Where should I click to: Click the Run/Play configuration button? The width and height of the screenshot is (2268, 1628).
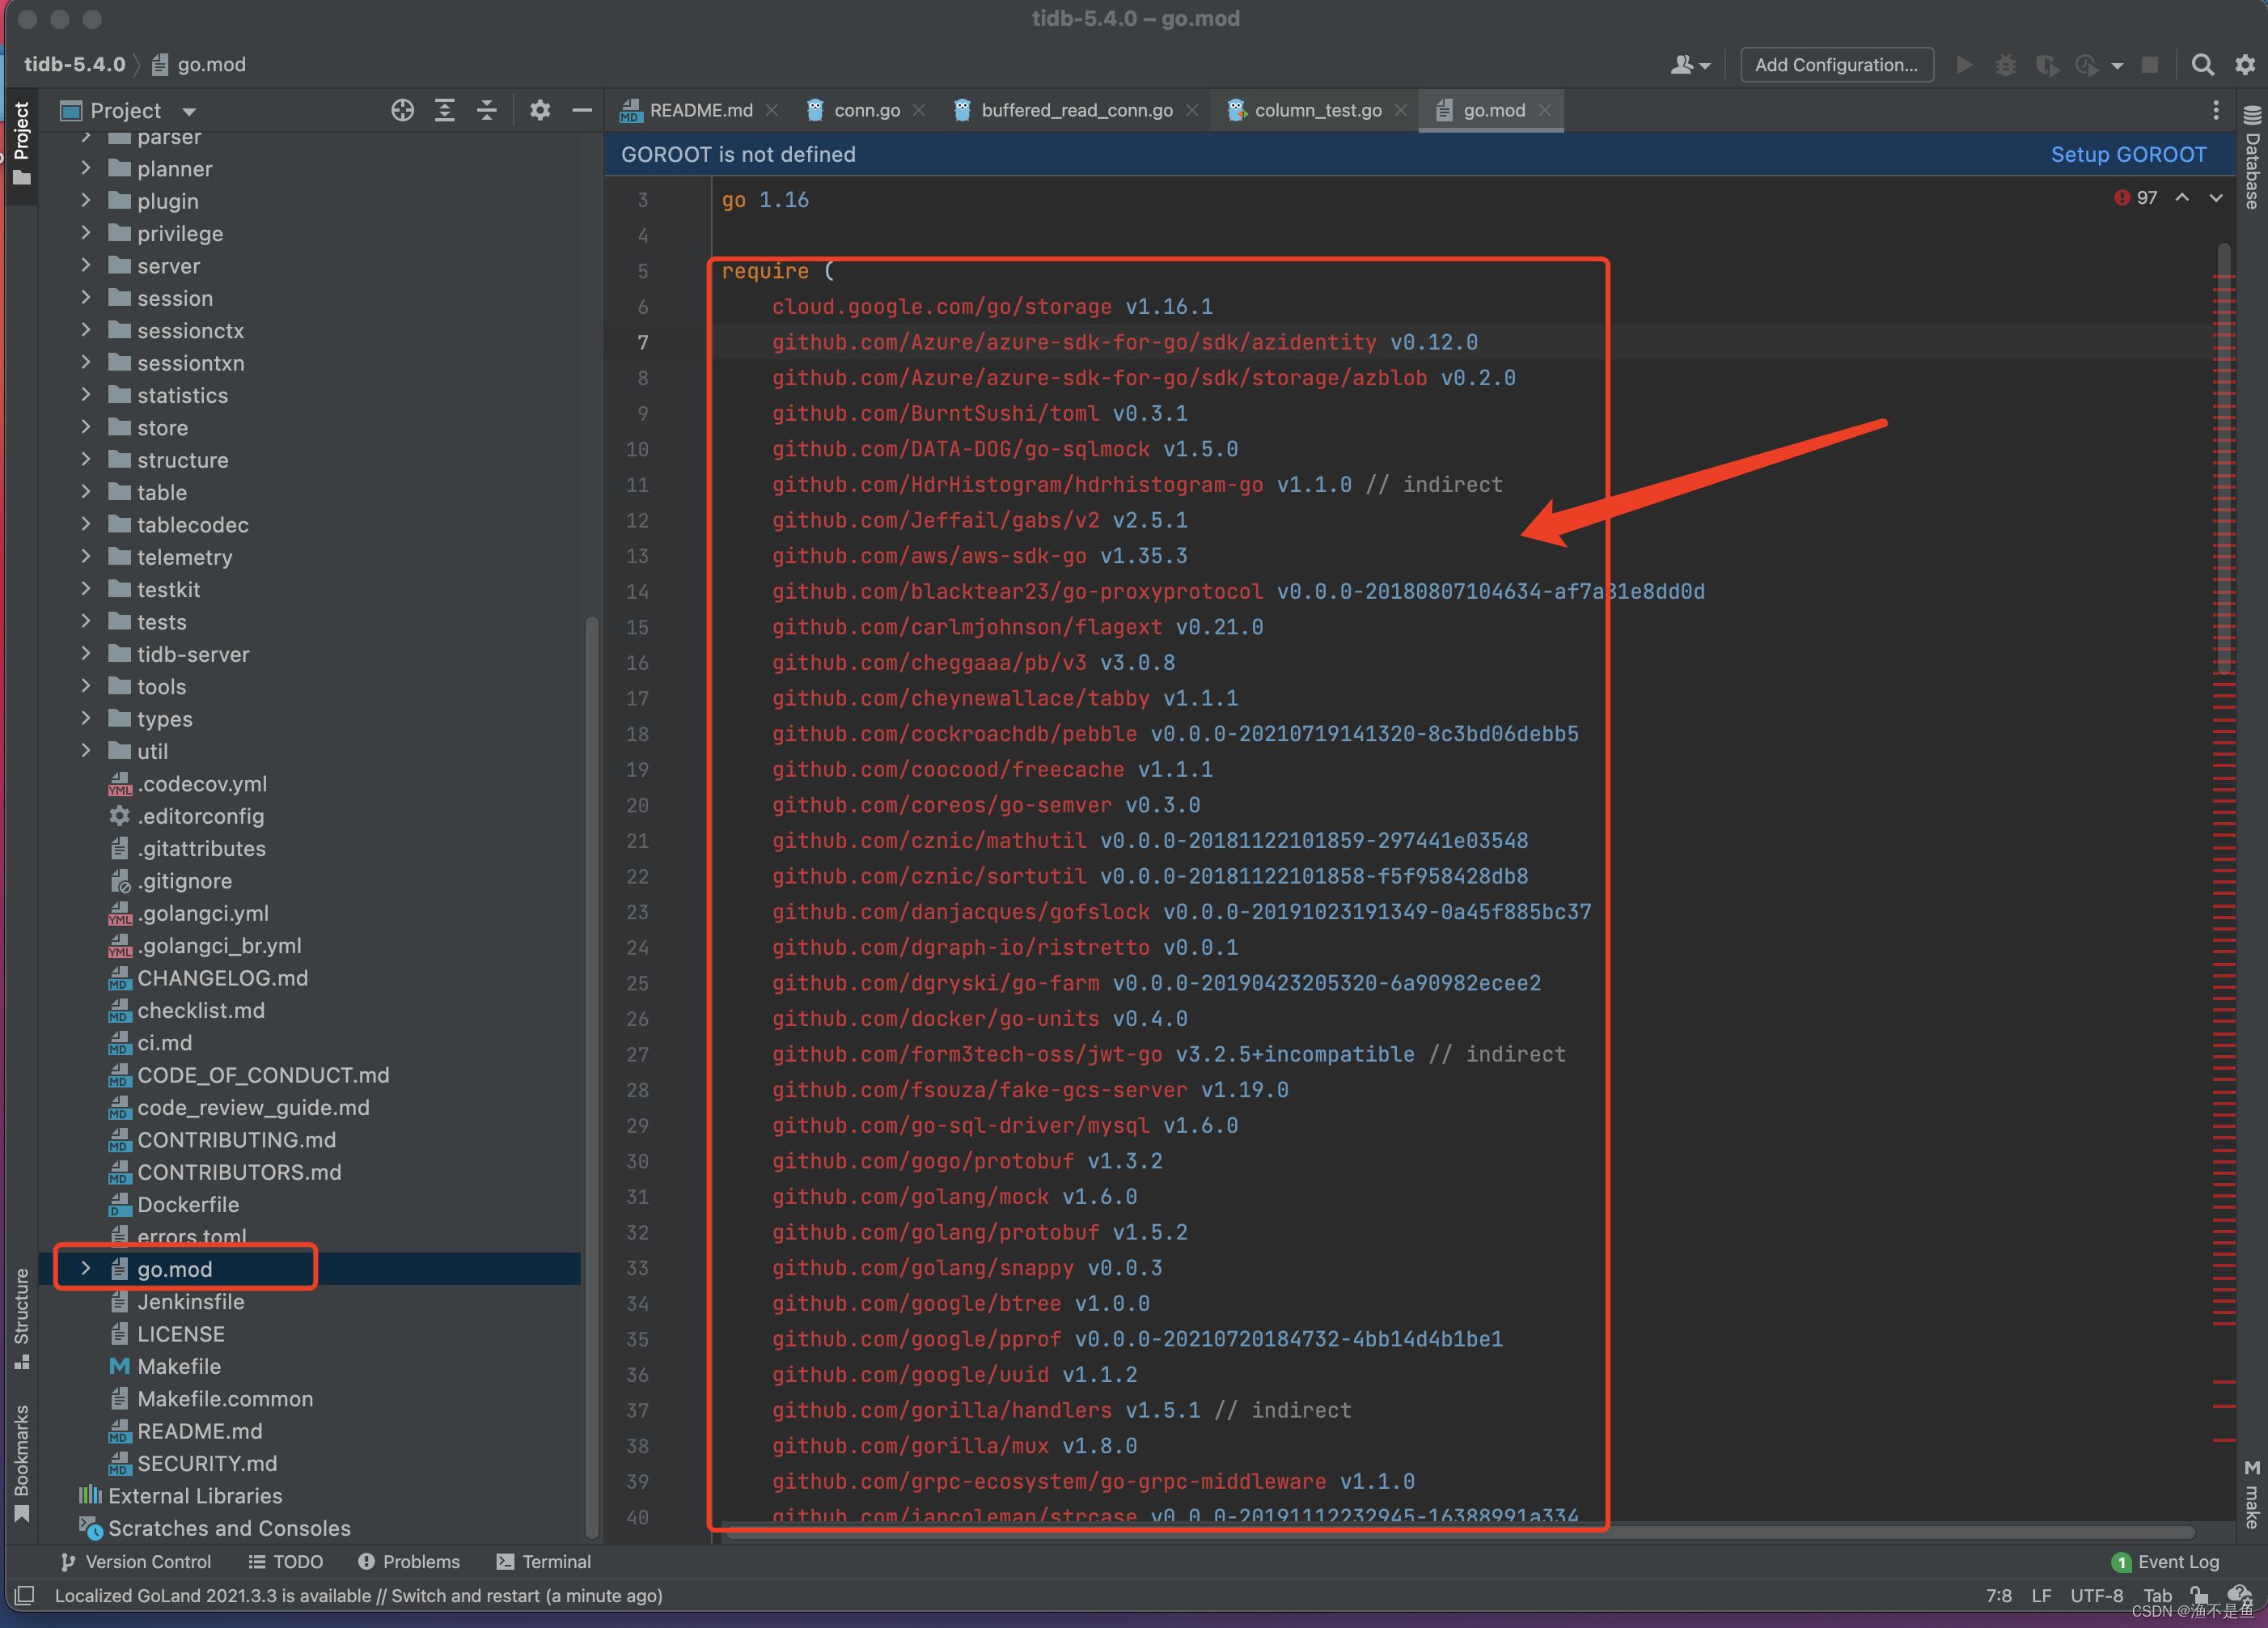1967,67
